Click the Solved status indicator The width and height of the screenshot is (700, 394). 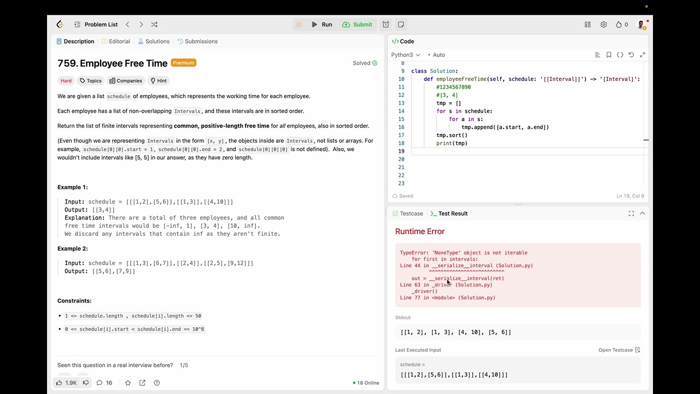point(365,63)
